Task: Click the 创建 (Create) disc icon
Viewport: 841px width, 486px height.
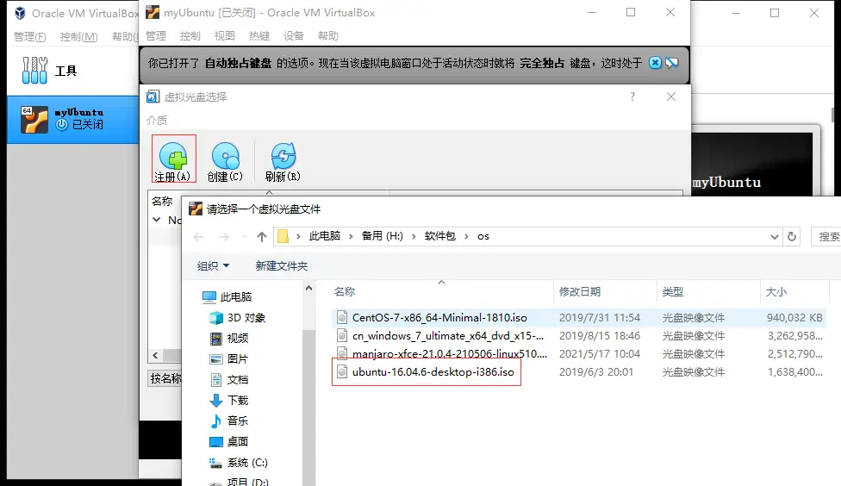Action: point(225,157)
